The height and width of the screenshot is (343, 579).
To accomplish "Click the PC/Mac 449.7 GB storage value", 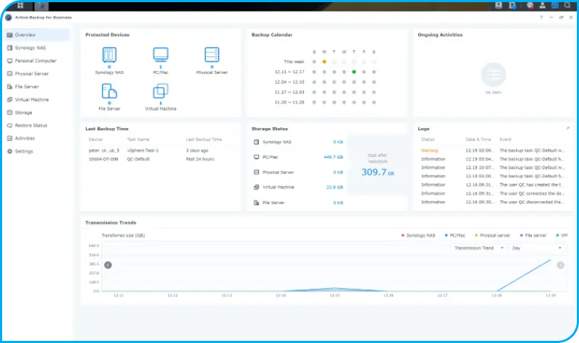I will pos(333,157).
